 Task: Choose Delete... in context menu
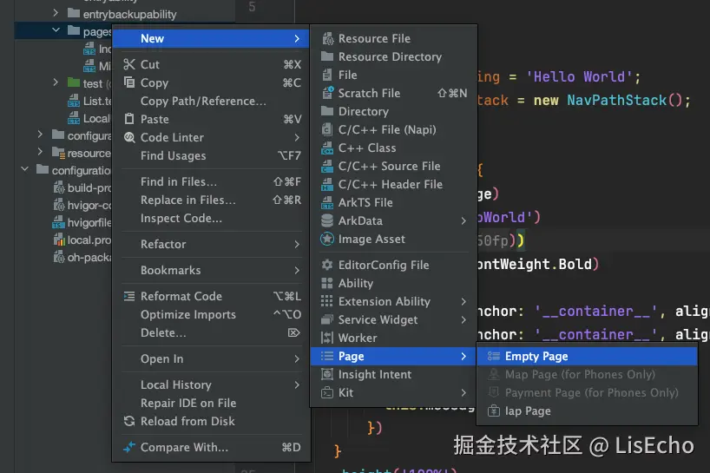tap(211, 332)
